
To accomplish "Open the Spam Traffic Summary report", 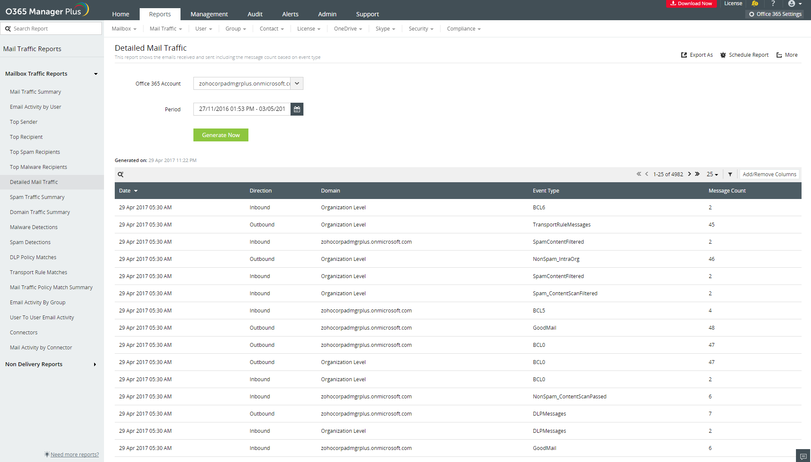I will [x=37, y=197].
